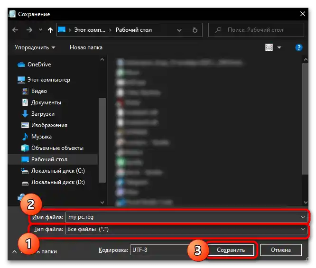Expand the file name history dropdown

(x=303, y=217)
